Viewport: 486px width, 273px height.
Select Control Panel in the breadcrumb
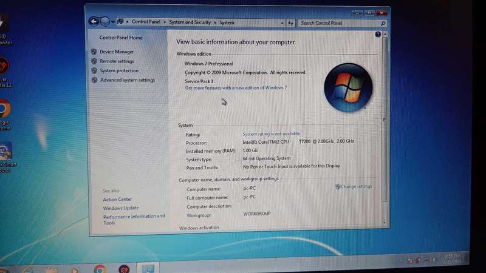click(146, 22)
